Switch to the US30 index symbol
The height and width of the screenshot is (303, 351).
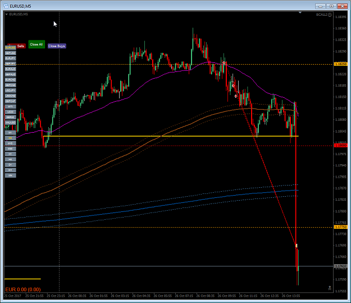click(11, 112)
